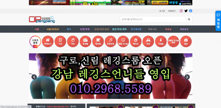Click the search magnifier button
The image size is (221, 108).
coord(189,19)
